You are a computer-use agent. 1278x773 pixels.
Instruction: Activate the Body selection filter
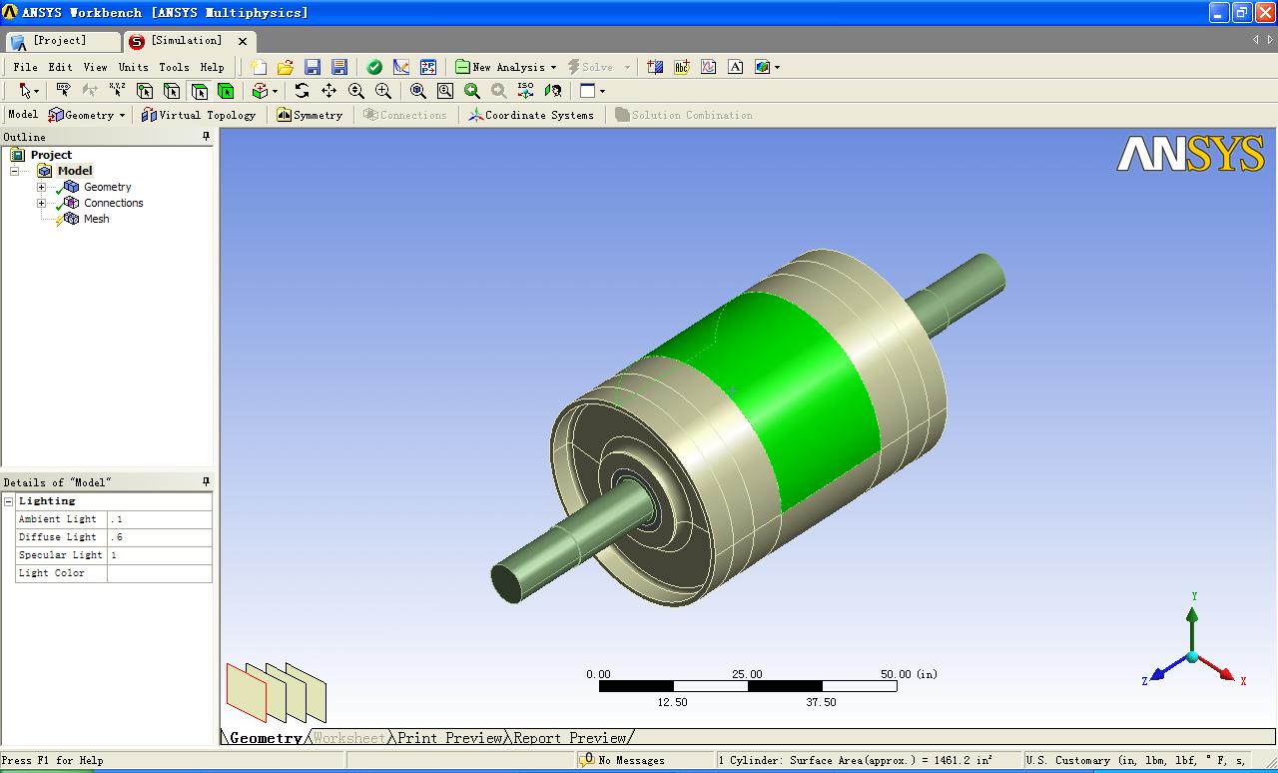[226, 91]
